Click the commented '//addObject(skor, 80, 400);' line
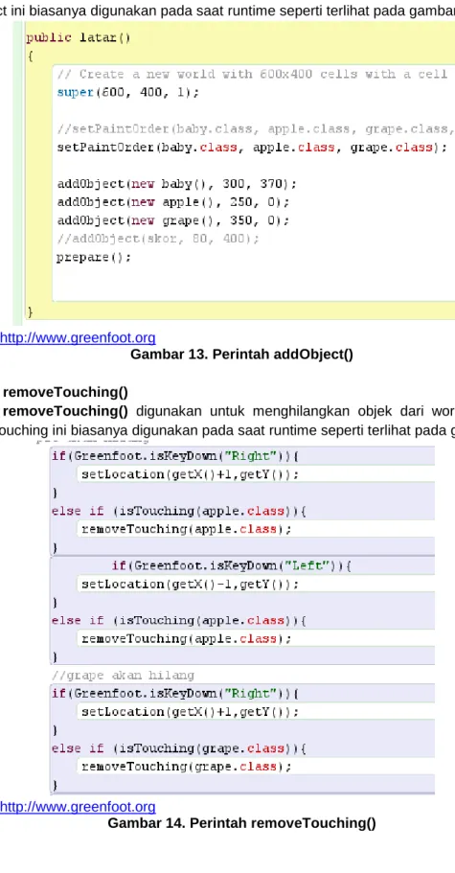455x873 pixels. tap(158, 239)
